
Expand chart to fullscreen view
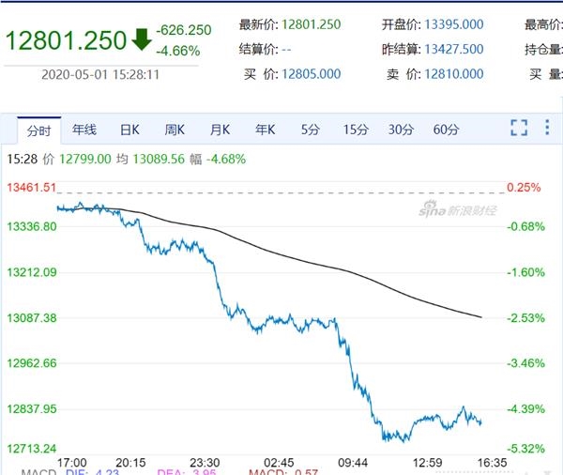click(518, 129)
